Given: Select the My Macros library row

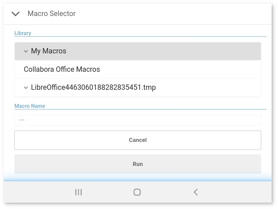Looking at the screenshot, I should point(138,51).
